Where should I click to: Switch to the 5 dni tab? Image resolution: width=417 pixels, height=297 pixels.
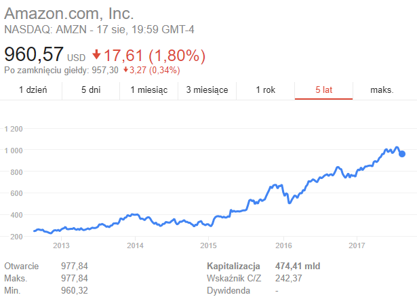[x=91, y=90]
